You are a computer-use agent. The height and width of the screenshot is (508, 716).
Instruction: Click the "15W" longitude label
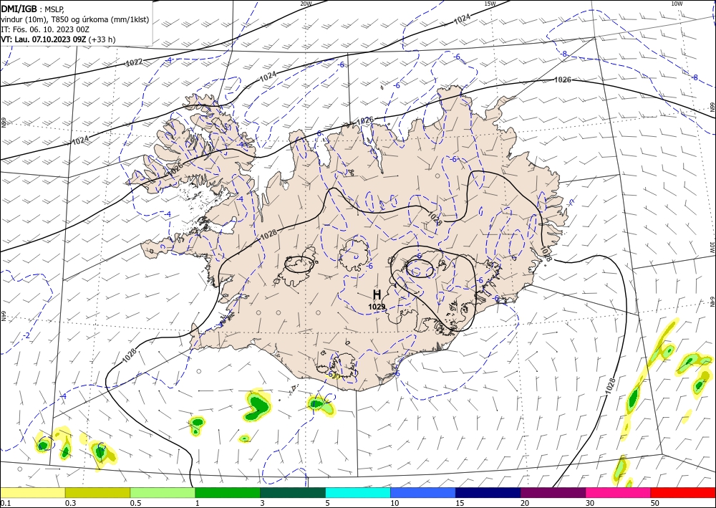490,4
